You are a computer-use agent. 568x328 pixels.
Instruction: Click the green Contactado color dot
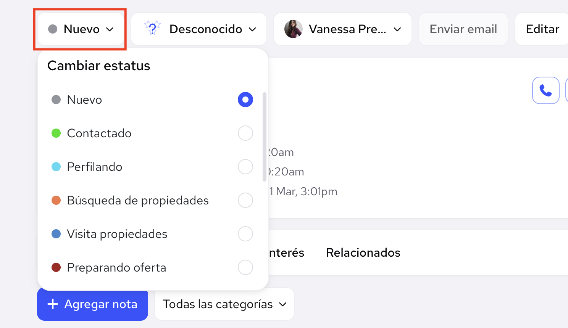point(56,133)
